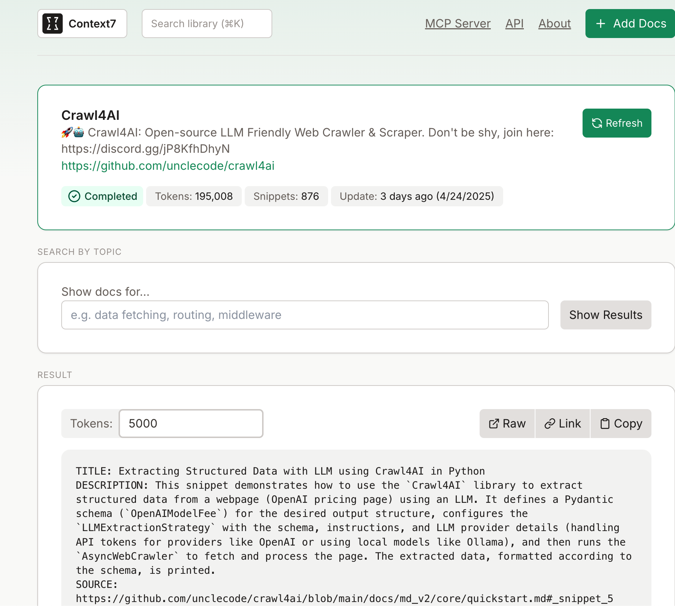Image resolution: width=675 pixels, height=606 pixels.
Task: Open the About page link
Action: coord(555,24)
